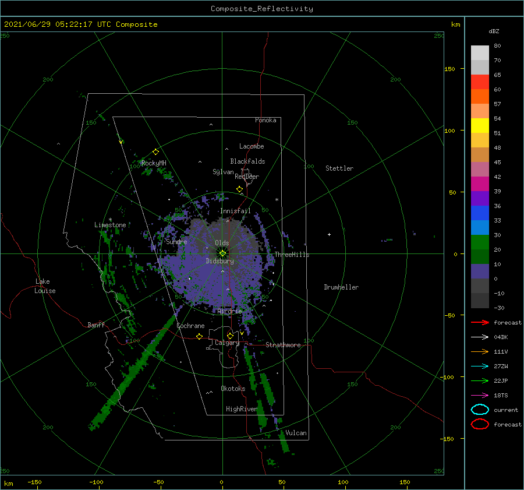Click the Vulcan city label

pos(296,433)
